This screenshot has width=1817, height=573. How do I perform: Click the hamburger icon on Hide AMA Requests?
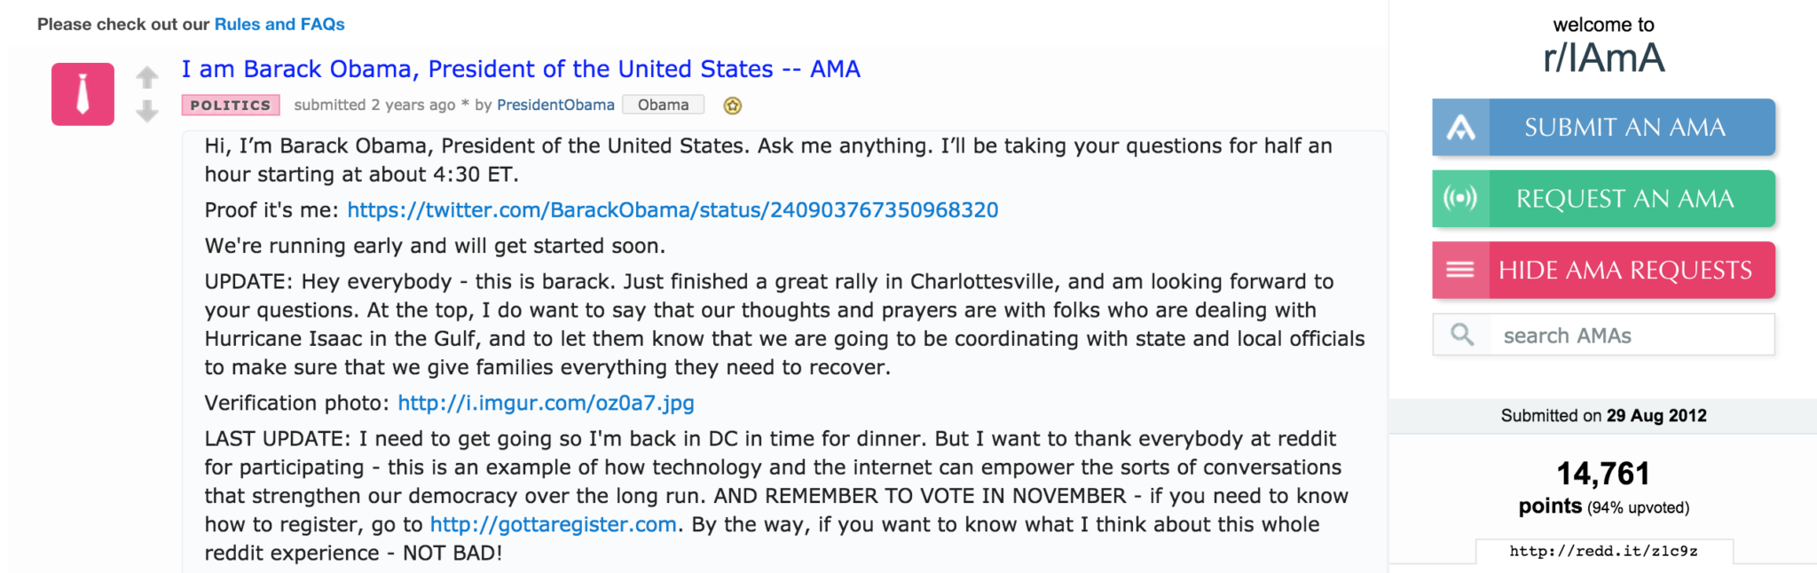tap(1461, 270)
